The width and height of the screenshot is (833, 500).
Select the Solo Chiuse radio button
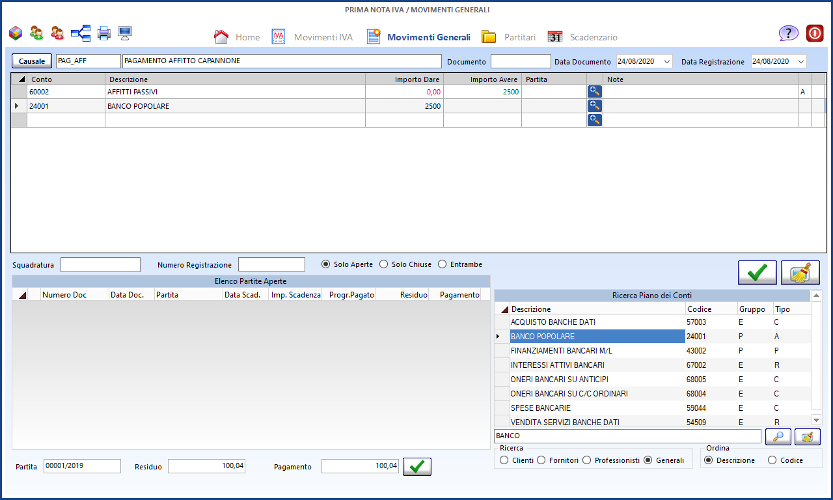(384, 264)
